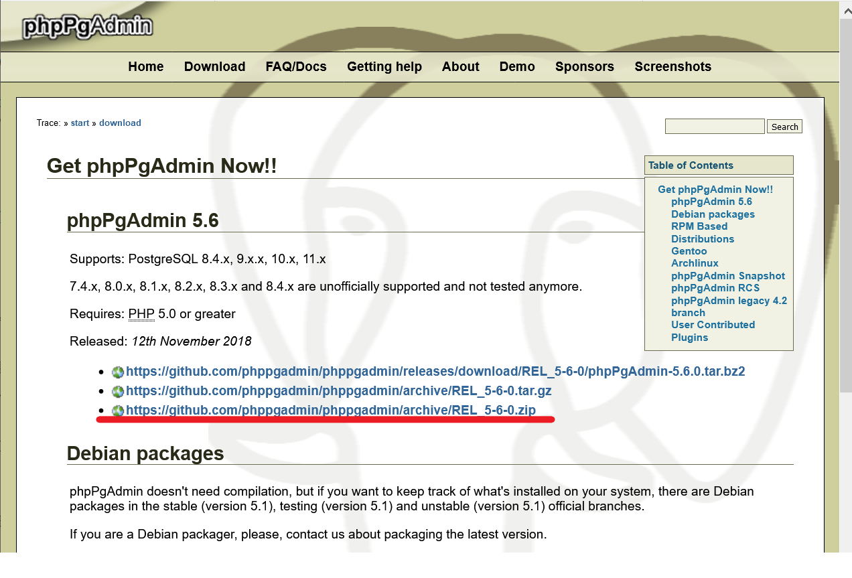This screenshot has width=852, height=578.
Task: Open phpPgAdmin legacy 4.2 branch link
Action: (x=729, y=307)
